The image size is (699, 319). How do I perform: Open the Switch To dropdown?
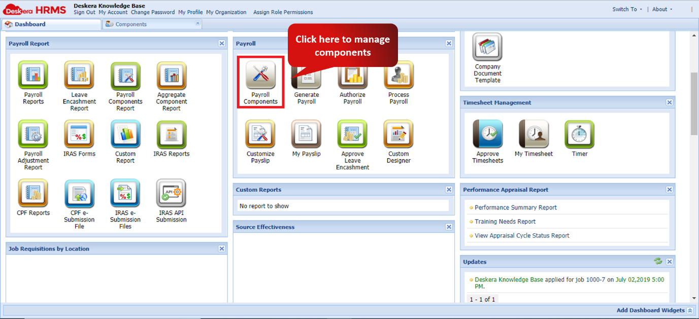626,9
